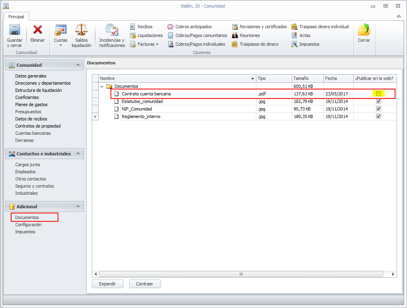Image resolution: width=407 pixels, height=308 pixels.
Task: Open Industriales in sidebar
Action: [26, 193]
